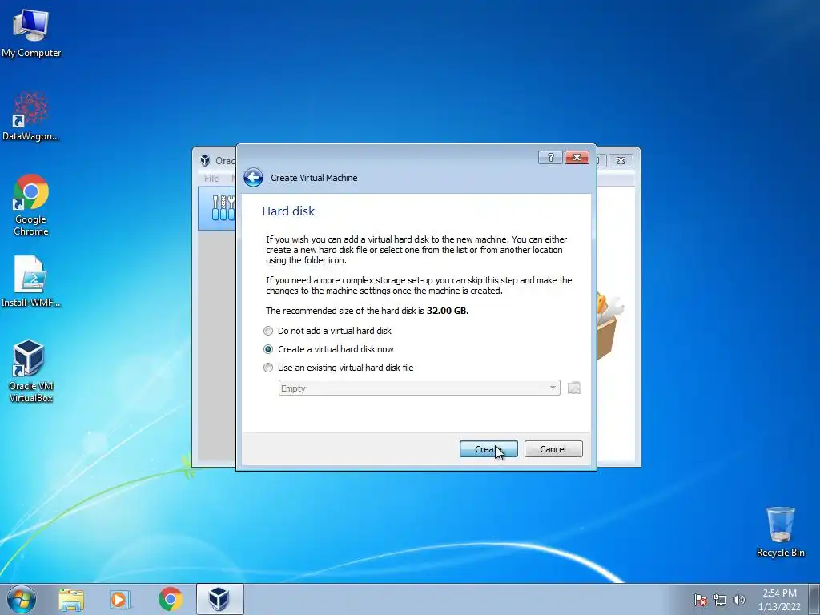820x615 pixels.
Task: Select 'Use an existing virtual hard disk file'
Action: click(339, 368)
